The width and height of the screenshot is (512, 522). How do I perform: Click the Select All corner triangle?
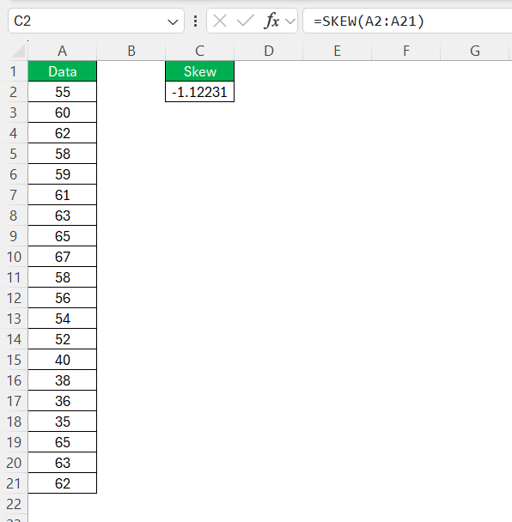18,51
